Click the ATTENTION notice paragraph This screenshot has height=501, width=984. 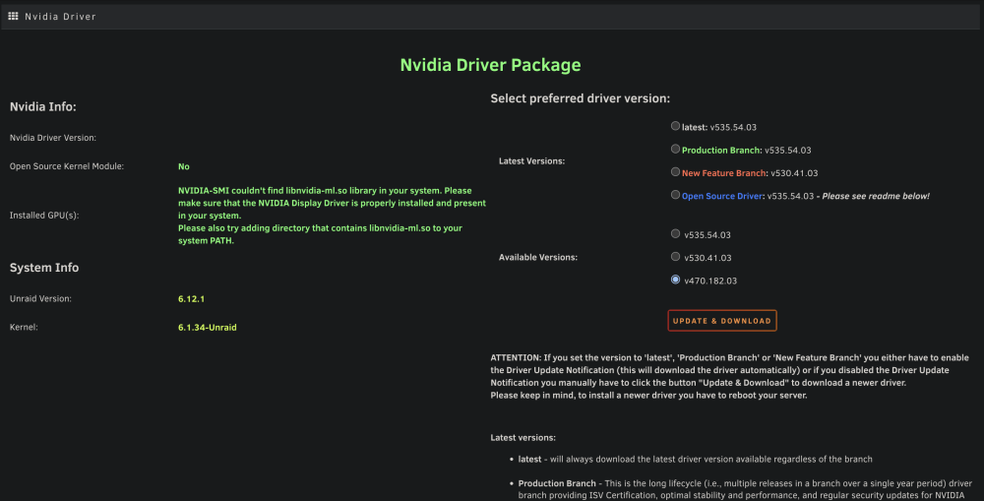click(729, 376)
